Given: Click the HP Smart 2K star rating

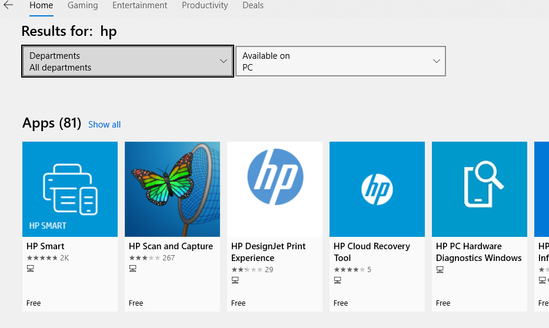Looking at the screenshot, I should pyautogui.click(x=48, y=258).
